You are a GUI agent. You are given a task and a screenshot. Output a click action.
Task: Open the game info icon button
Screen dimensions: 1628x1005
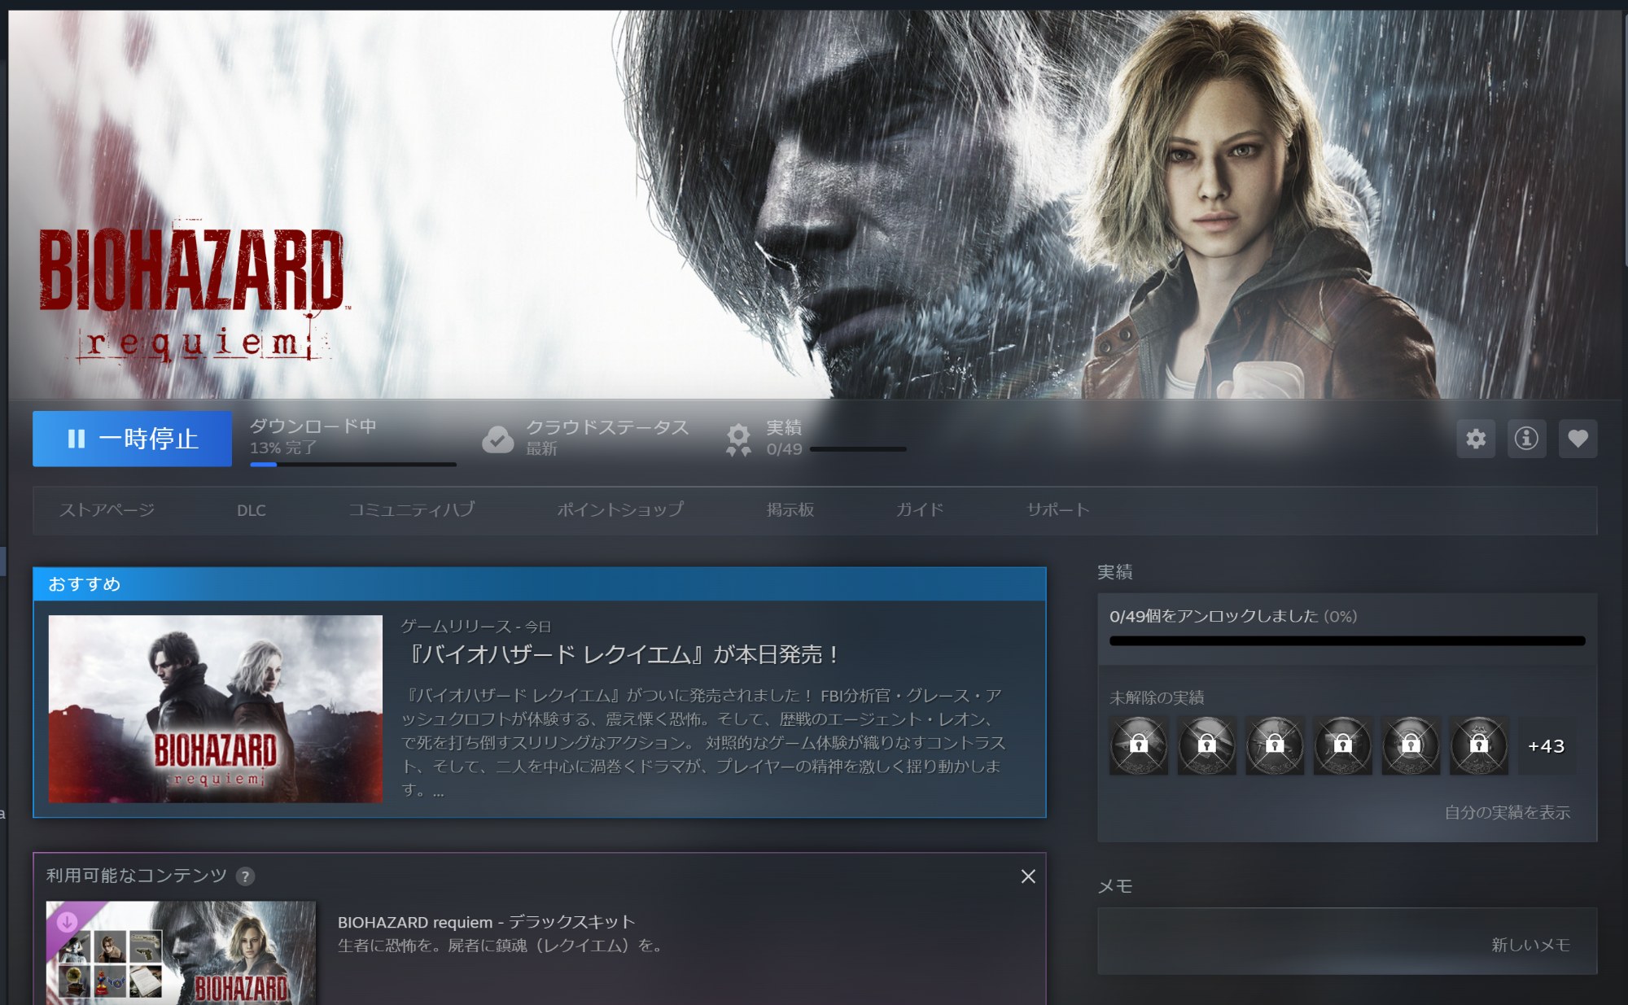[x=1526, y=439]
